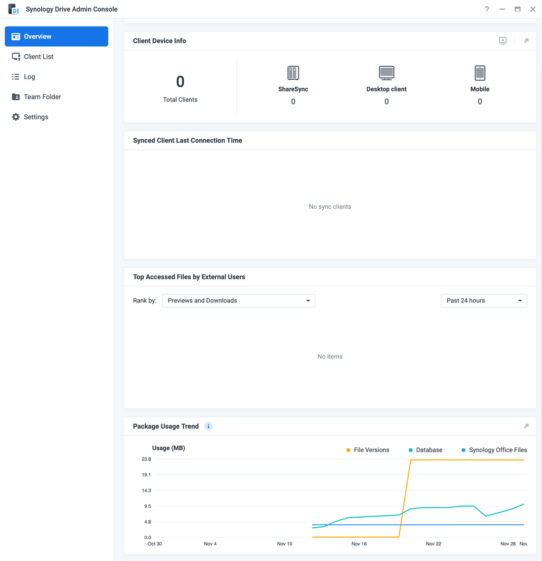Click the export icon in Client Device Info
The image size is (542, 561).
coord(503,41)
